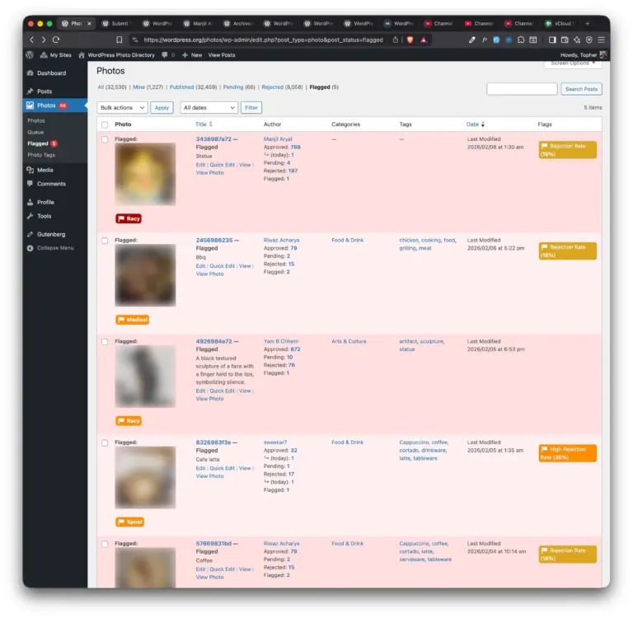This screenshot has width=633, height=618.
Task: Expand the Screen Options panel
Action: 573,63
